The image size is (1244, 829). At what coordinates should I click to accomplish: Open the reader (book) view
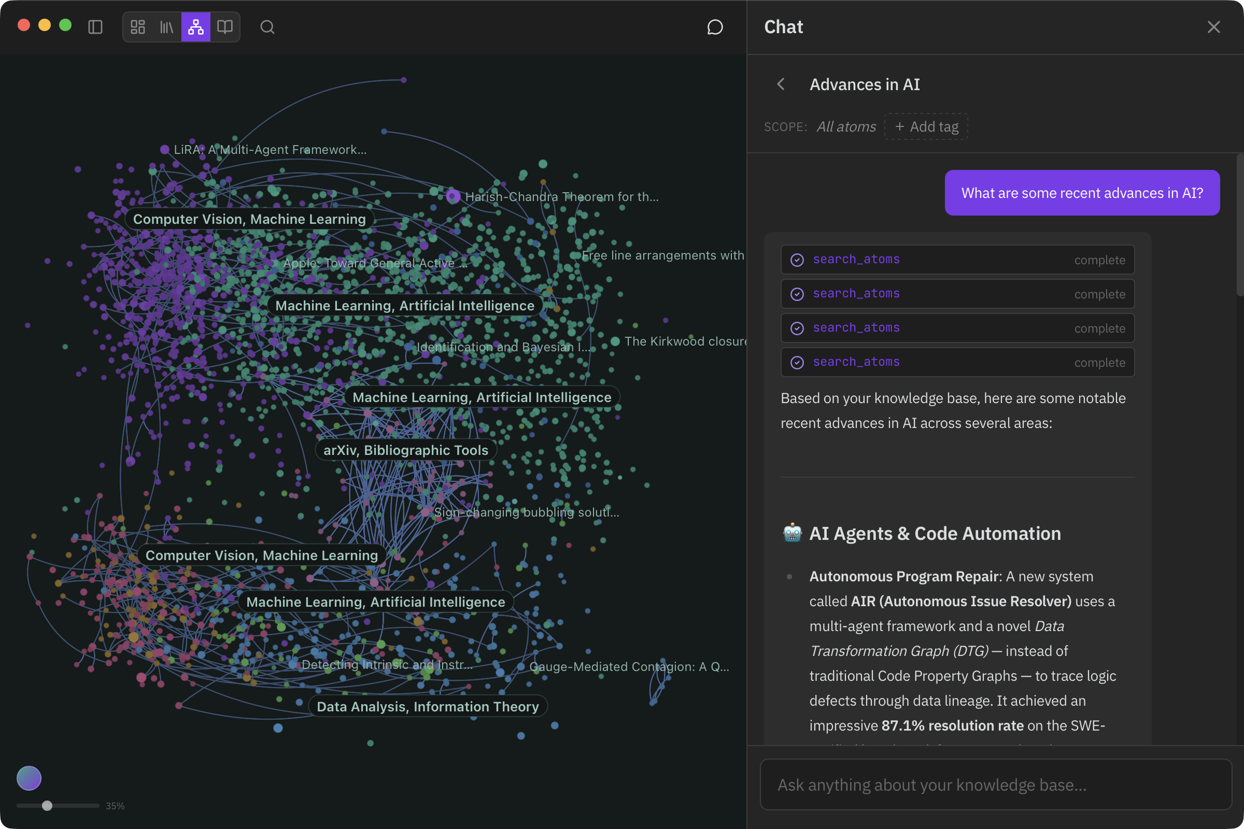pos(225,27)
